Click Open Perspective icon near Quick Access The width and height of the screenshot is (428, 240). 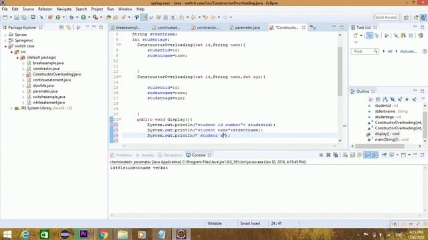(x=406, y=17)
